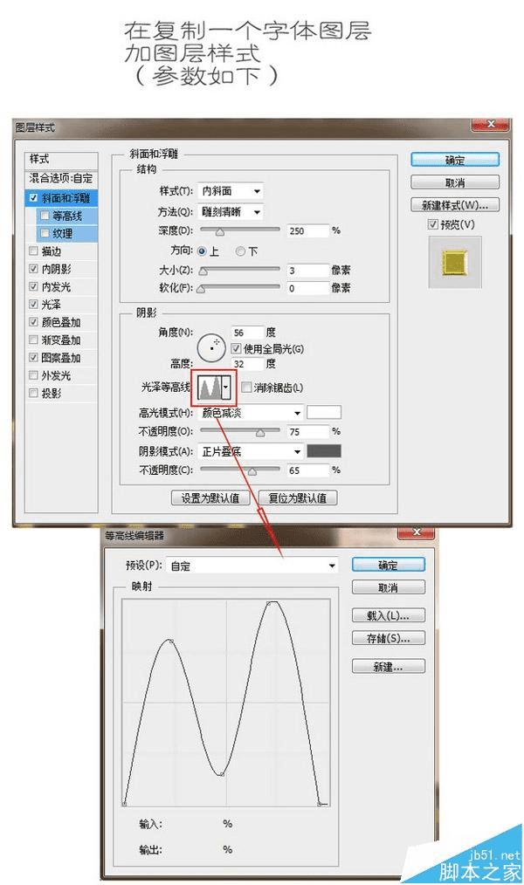524x885 pixels.
Task: Click the white highlight color swatch
Action: (x=324, y=413)
